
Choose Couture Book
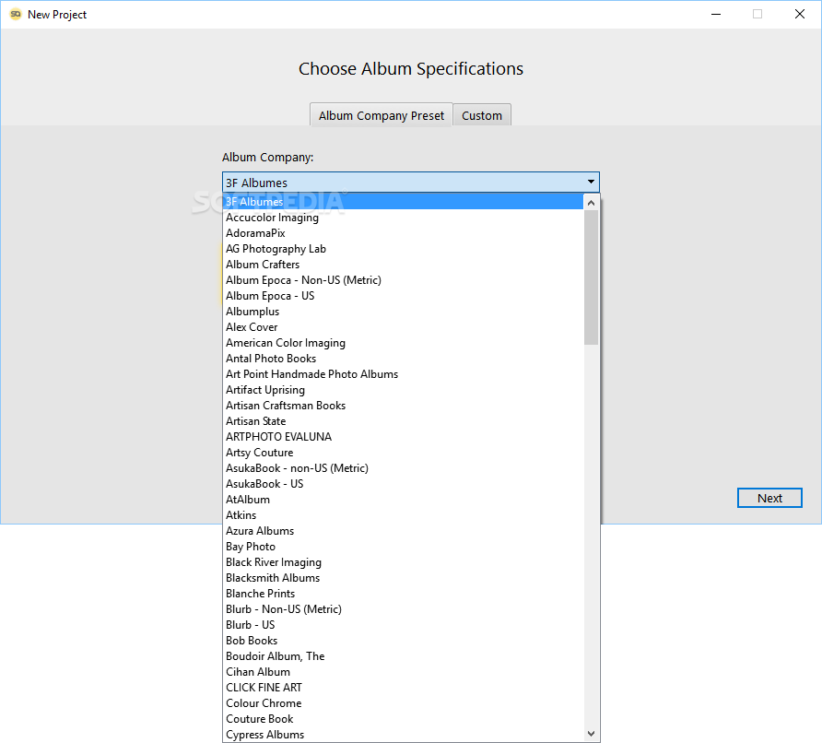click(x=403, y=719)
